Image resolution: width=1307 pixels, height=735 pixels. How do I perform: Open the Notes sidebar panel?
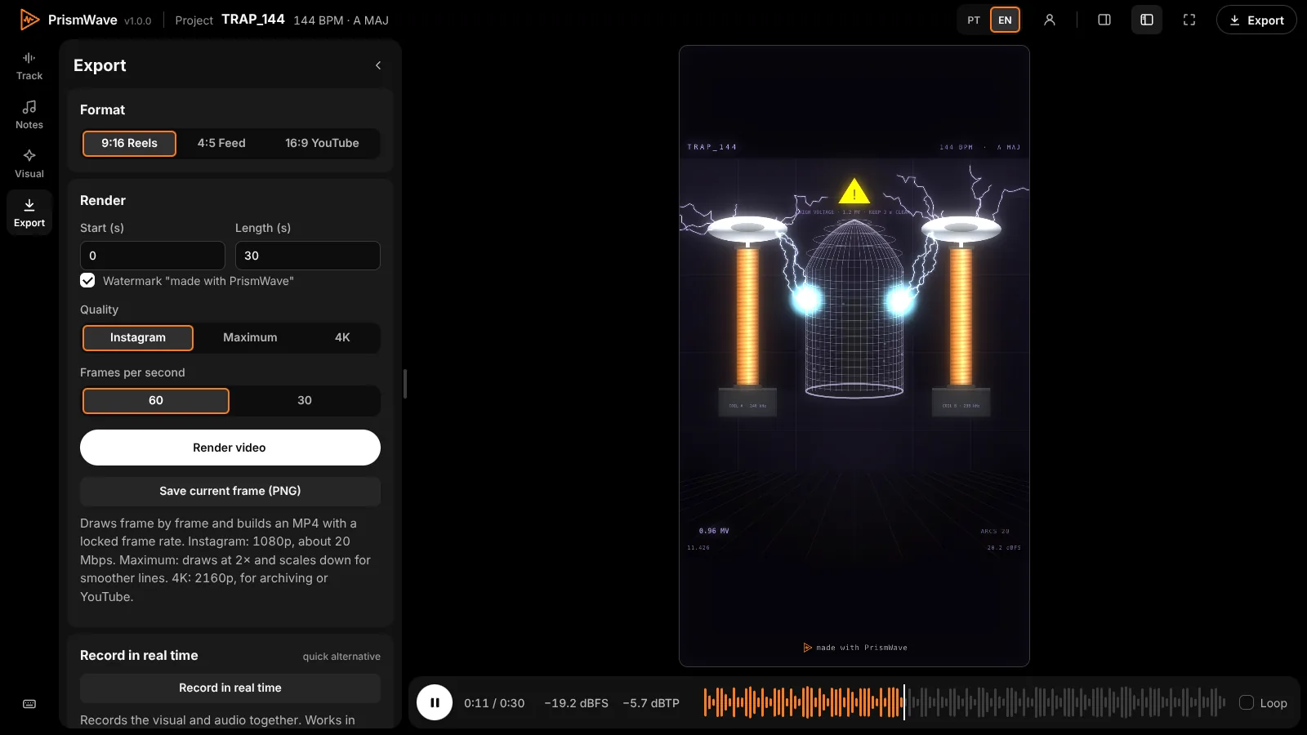click(29, 115)
